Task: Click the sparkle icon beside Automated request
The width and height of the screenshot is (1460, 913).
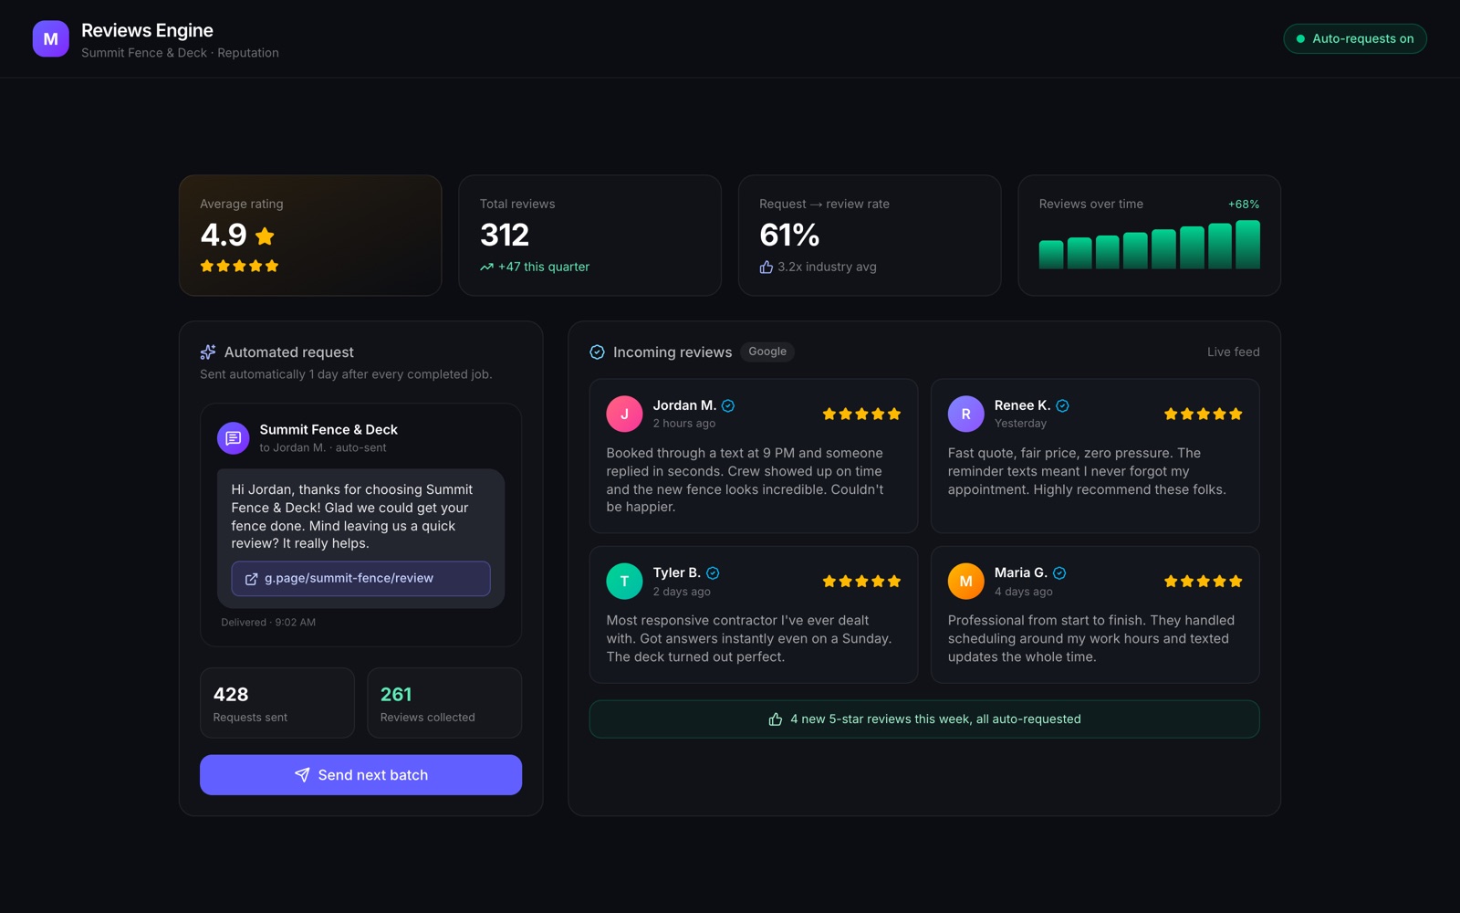Action: [208, 352]
